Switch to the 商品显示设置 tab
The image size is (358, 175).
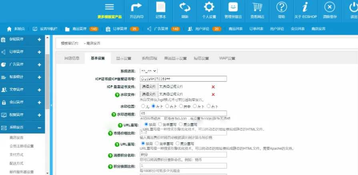(175, 58)
